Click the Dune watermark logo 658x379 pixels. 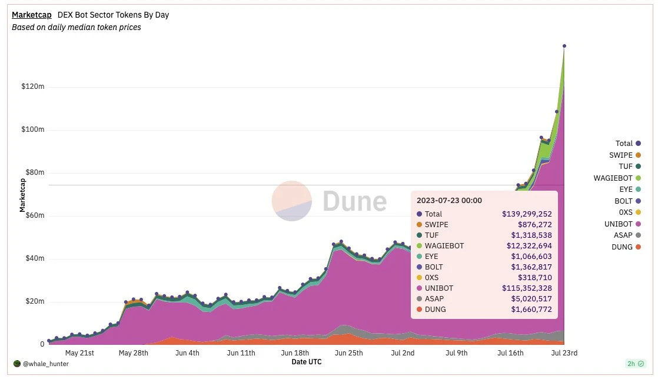330,201
